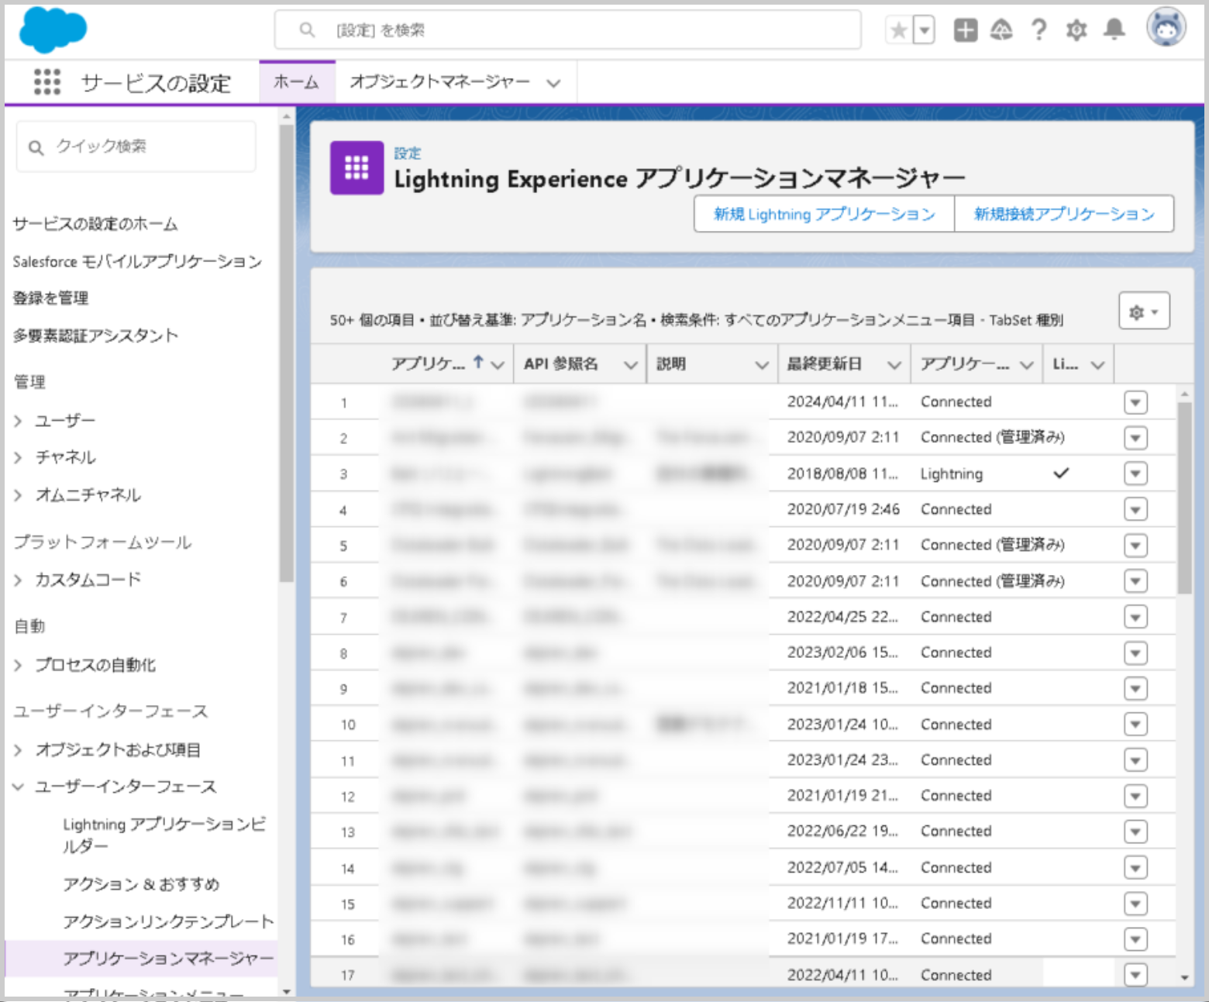Open the user profile avatar
Image resolution: width=1209 pixels, height=1002 pixels.
(1166, 27)
